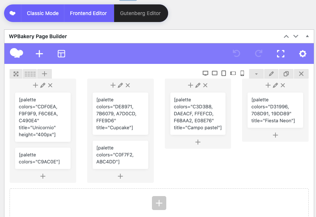Select portrait mobile responsive preview

click(x=242, y=73)
